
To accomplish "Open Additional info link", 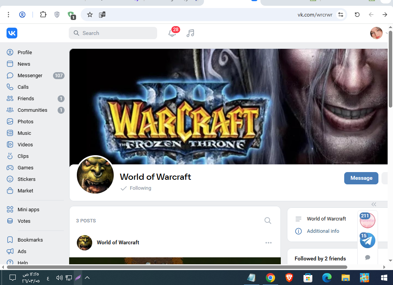I will [x=323, y=231].
